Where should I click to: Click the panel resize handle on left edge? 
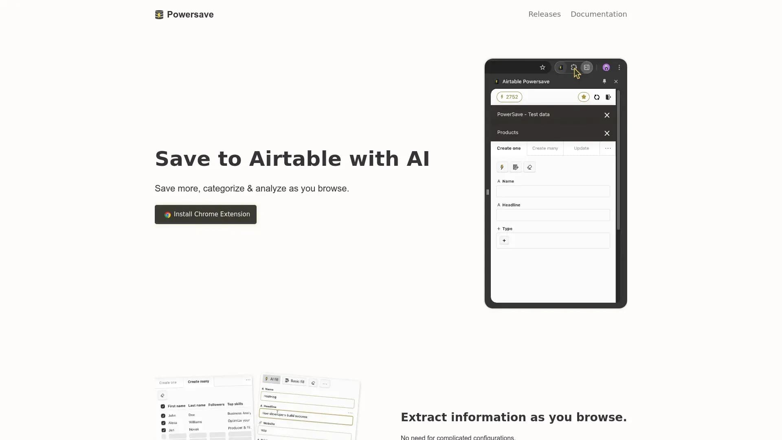[488, 192]
